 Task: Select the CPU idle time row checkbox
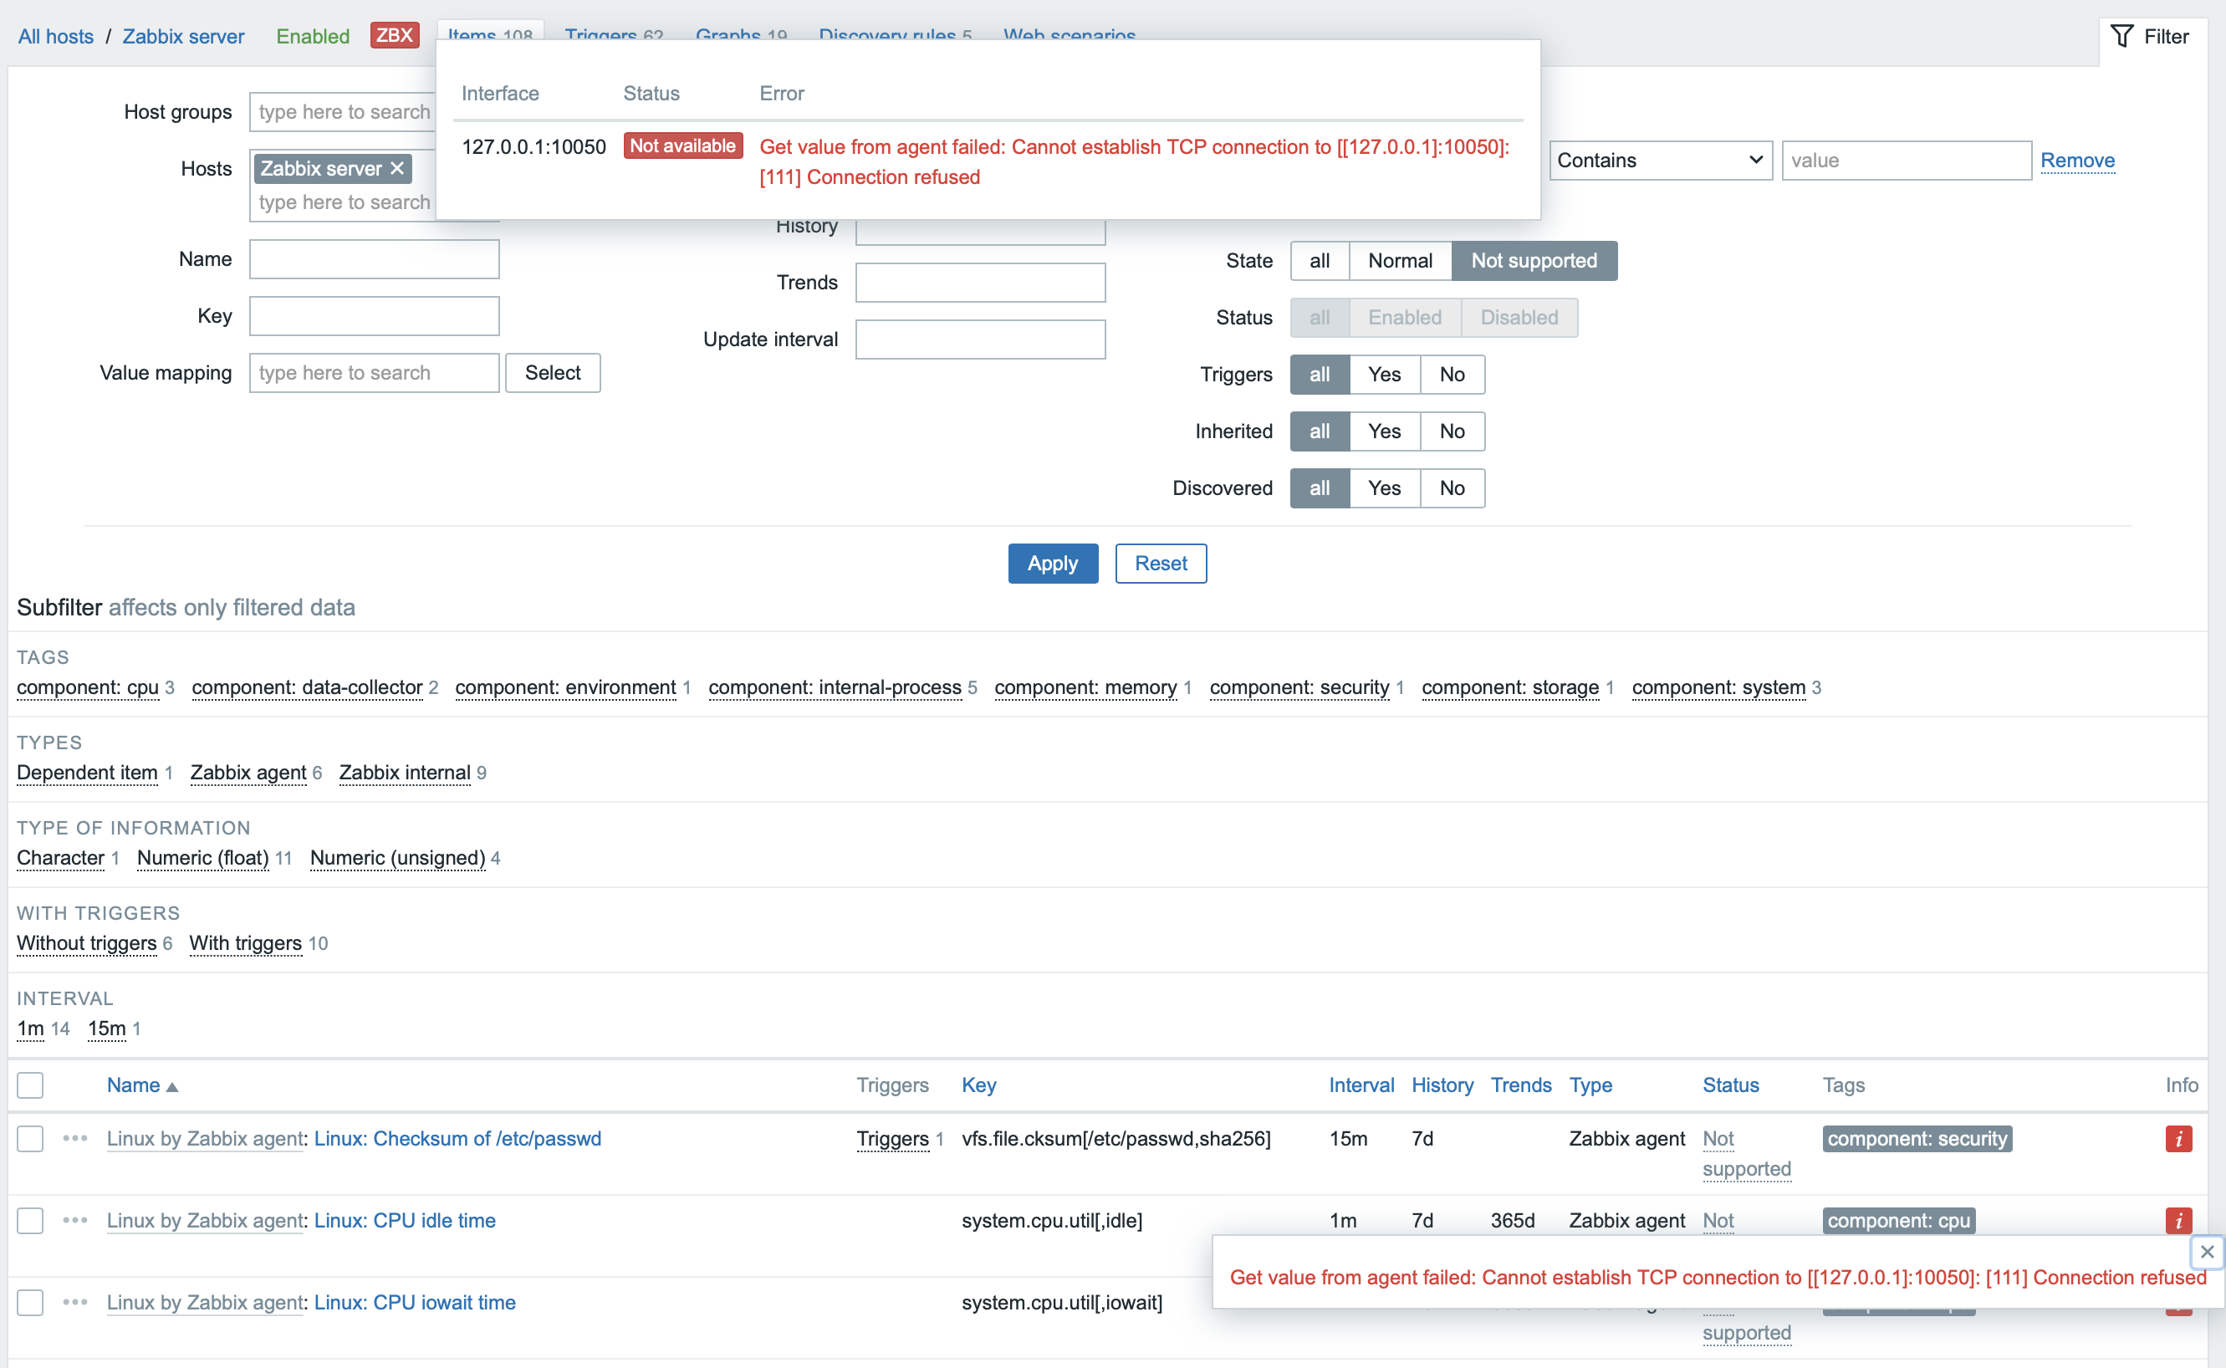tap(30, 1221)
